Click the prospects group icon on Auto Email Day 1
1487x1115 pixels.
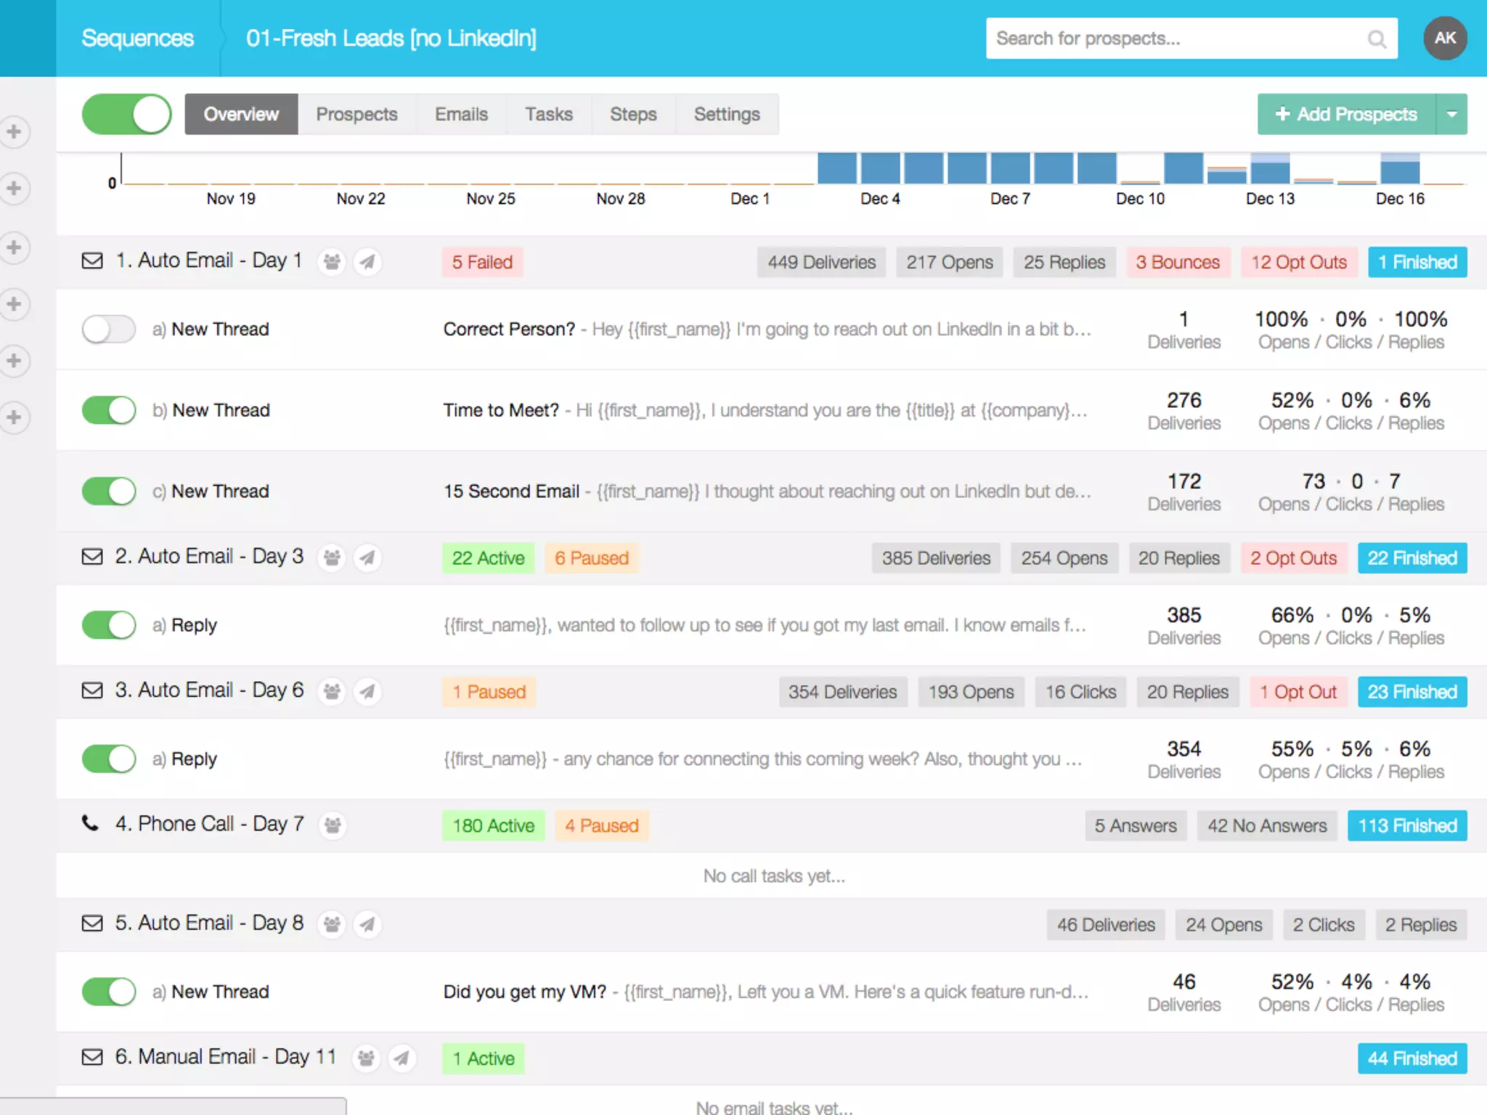tap(332, 261)
